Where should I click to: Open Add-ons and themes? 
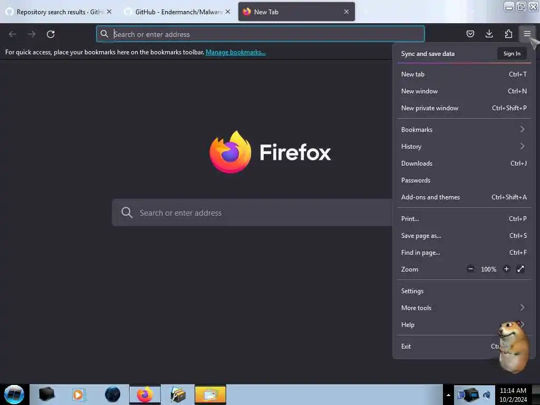(x=464, y=197)
